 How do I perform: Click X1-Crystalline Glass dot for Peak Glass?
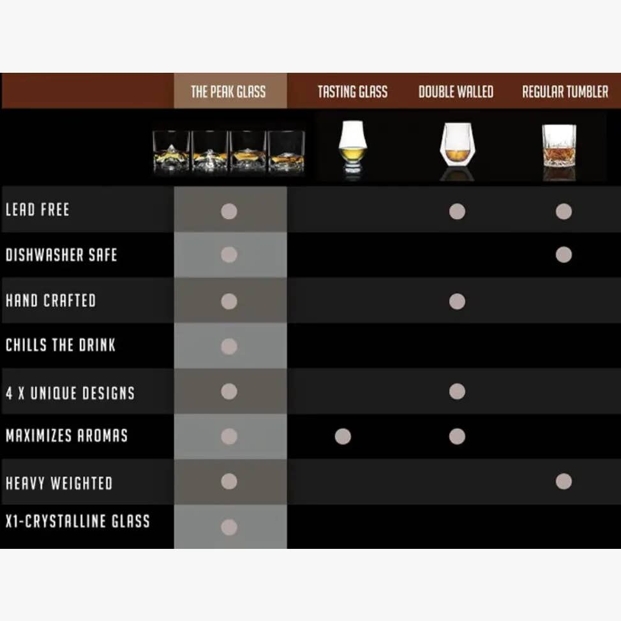(229, 527)
